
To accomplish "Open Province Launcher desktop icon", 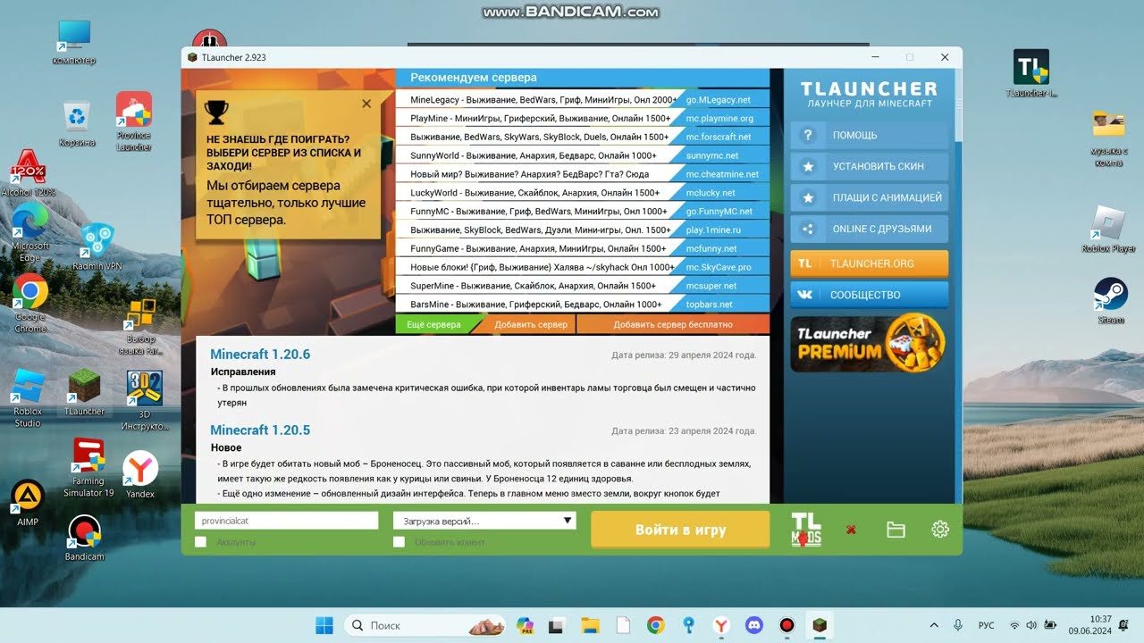I will [134, 122].
